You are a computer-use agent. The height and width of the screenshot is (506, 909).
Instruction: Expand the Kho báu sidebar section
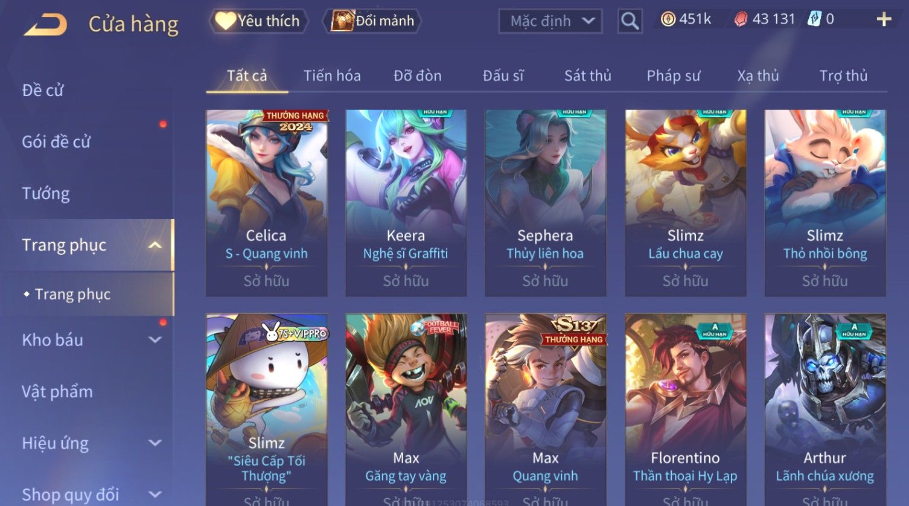[155, 340]
